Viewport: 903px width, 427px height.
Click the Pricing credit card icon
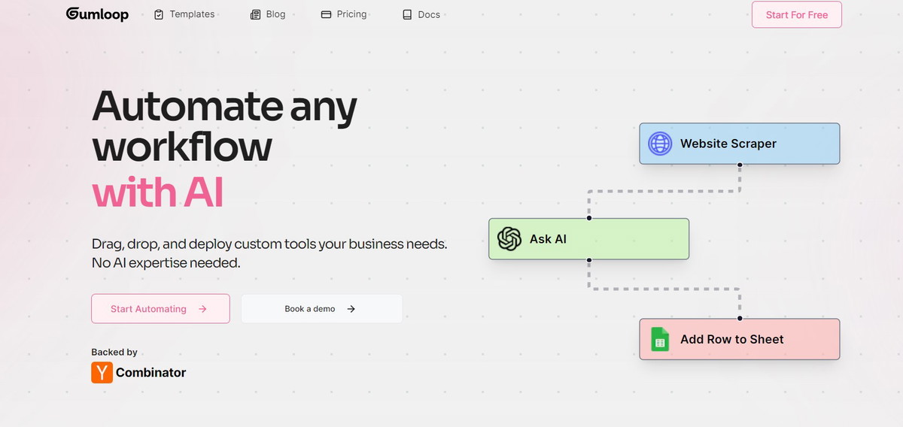(x=326, y=14)
